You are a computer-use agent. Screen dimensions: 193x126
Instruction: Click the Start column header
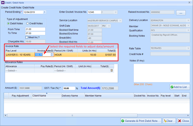click(178, 96)
